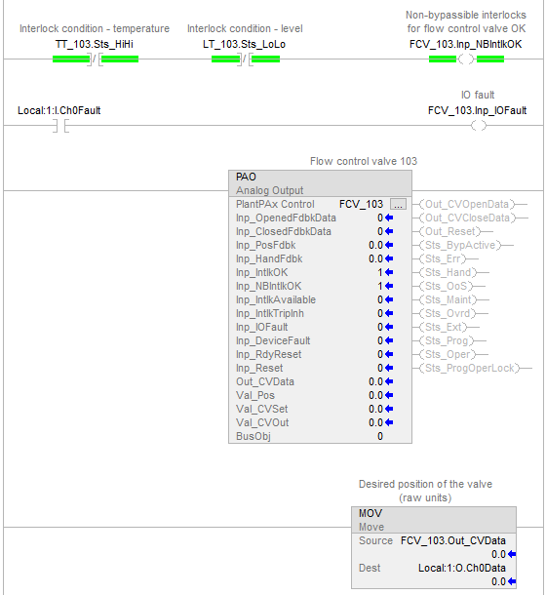Select tag text Local:1:I.Ch0Fault
The height and width of the screenshot is (595, 546).
[x=59, y=111]
